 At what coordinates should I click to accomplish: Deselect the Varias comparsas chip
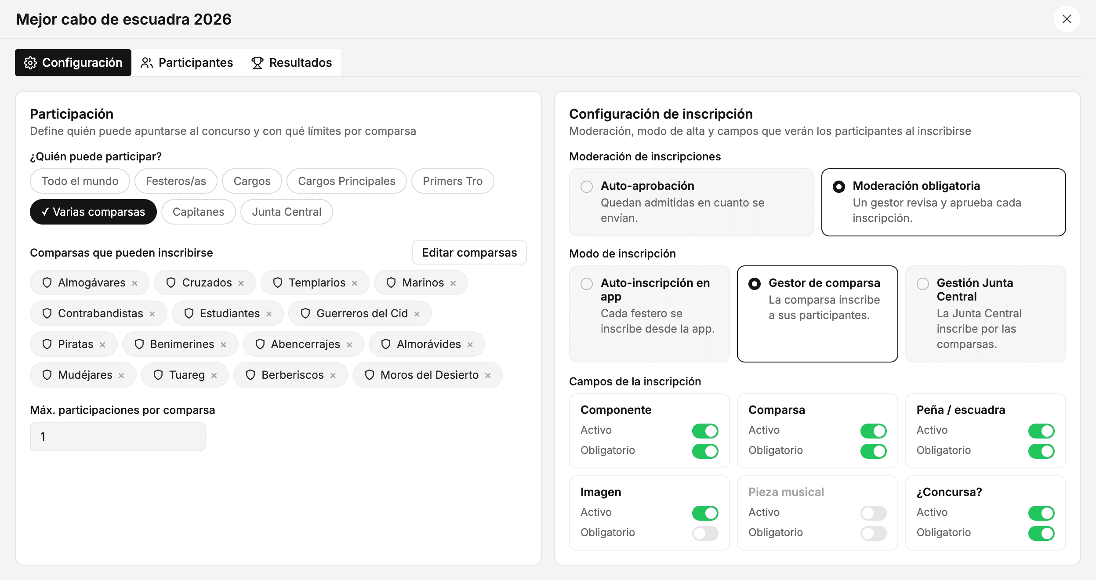pyautogui.click(x=93, y=212)
